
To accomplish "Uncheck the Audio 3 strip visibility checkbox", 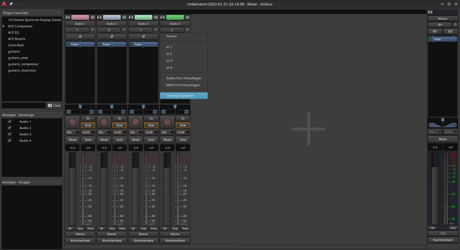I will (x=10, y=134).
